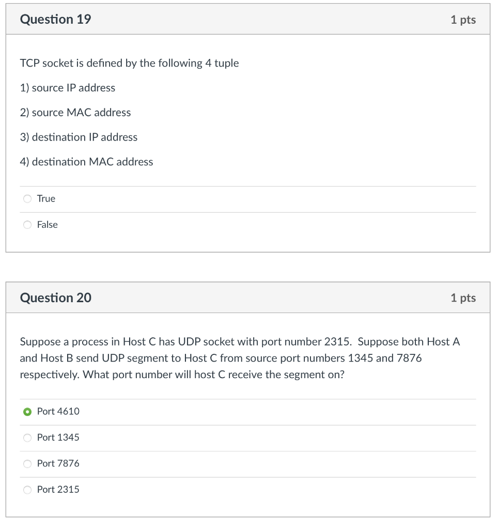Screen dimensions: 498x529
Task: Click the 'Port 7876' answer label
Action: coord(58,463)
